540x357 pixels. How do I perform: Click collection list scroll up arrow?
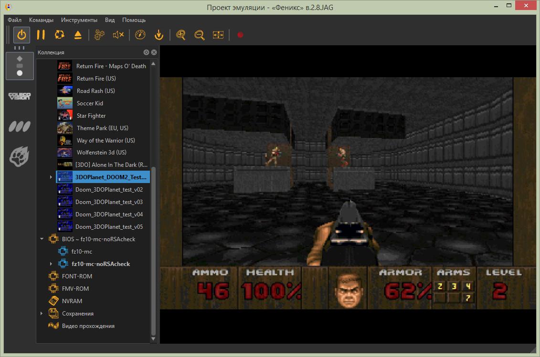pos(153,63)
